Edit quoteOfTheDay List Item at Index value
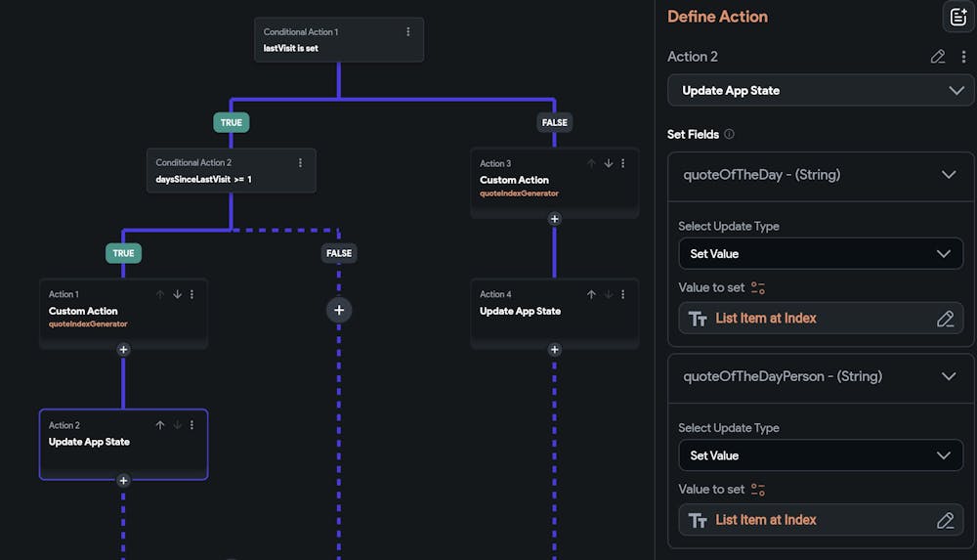Image resolution: width=977 pixels, height=560 pixels. point(945,319)
